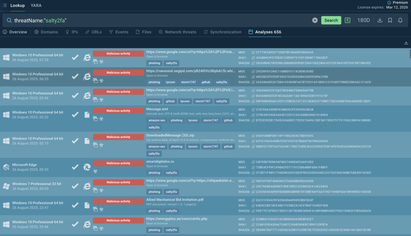Image resolution: width=411 pixels, height=236 pixels.
Task: Open the 180D time range selector
Action: coord(364,20)
